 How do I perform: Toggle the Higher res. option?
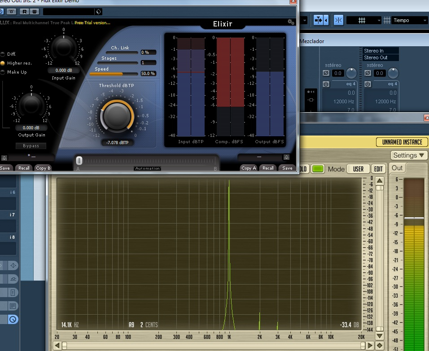pos(3,63)
